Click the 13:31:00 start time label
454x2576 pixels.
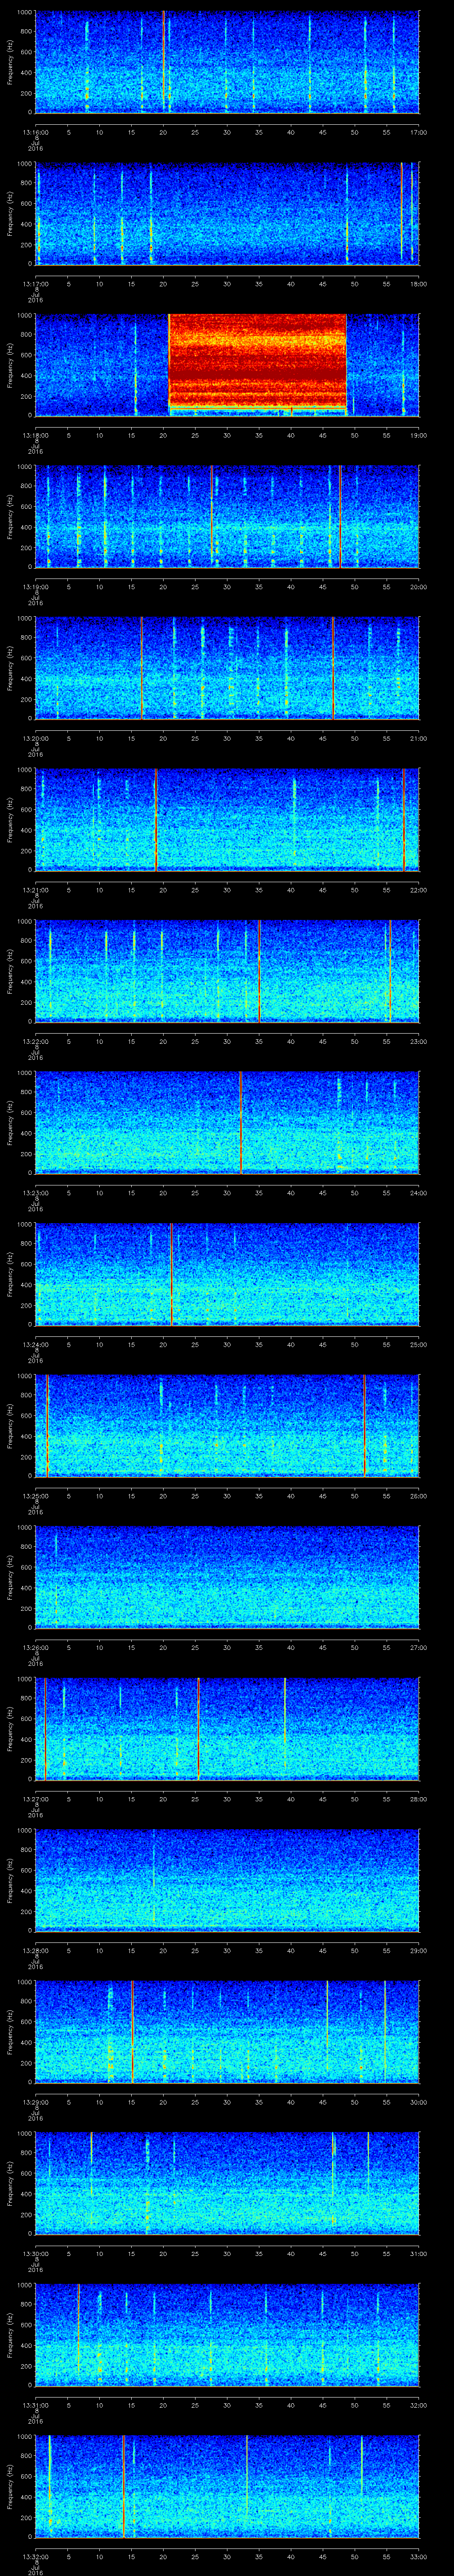pos(36,2405)
